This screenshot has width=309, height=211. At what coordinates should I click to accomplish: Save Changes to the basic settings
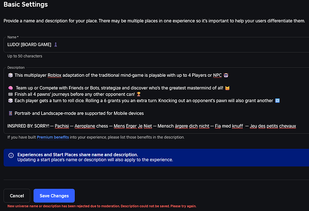(54, 196)
